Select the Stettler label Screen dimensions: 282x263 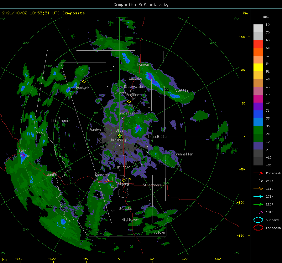[x=183, y=90]
